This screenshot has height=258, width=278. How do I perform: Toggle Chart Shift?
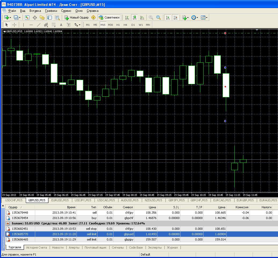pos(175,17)
